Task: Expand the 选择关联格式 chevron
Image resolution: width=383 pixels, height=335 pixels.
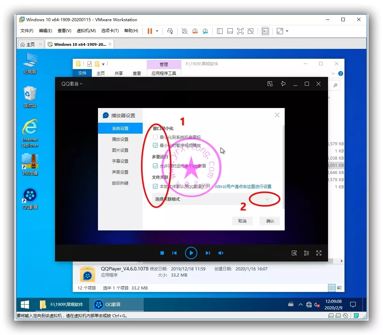Action: [267, 199]
